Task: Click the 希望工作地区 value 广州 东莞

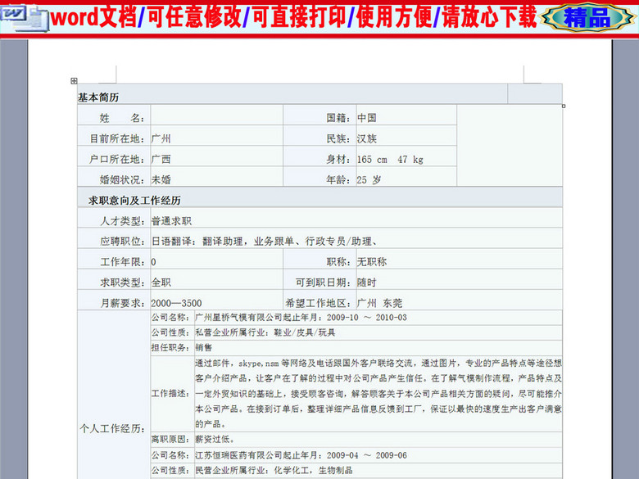Action: [380, 303]
